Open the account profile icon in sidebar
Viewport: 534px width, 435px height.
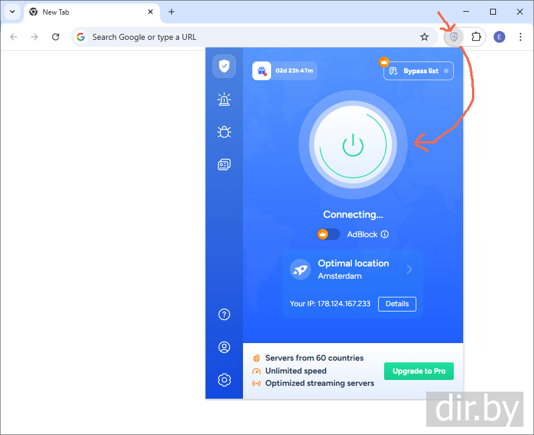coord(224,347)
